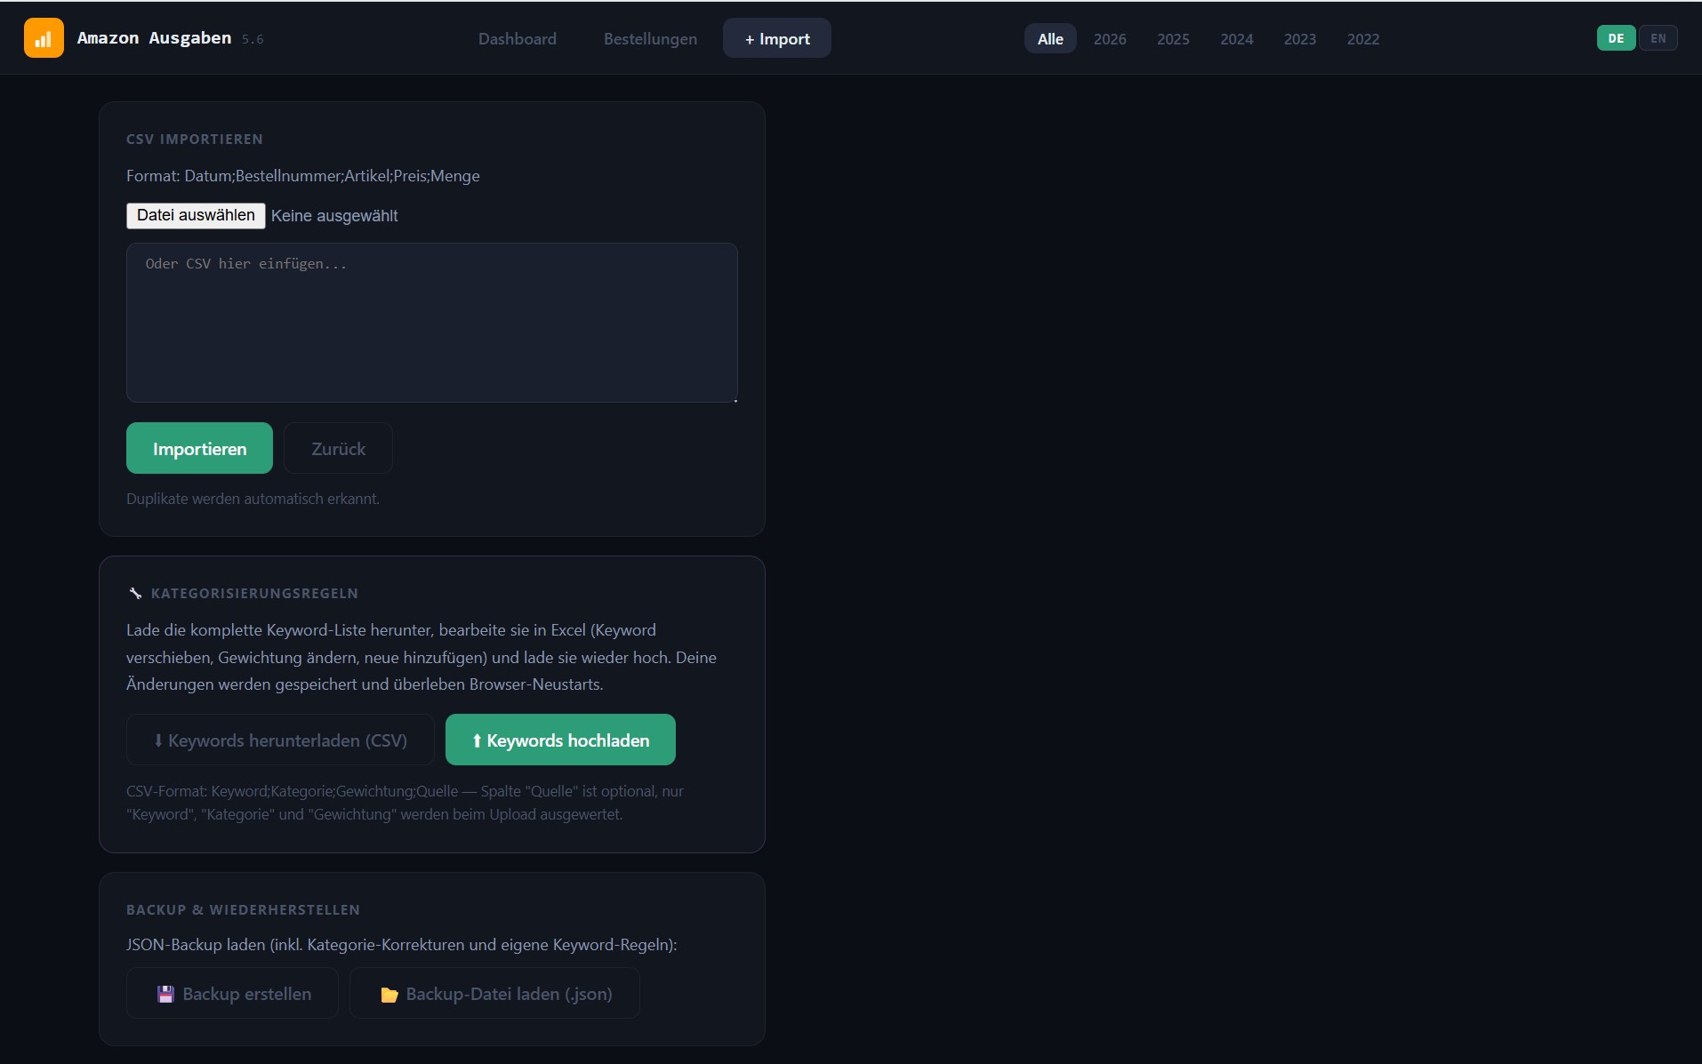
Task: Filter orders to year 2025
Action: tap(1173, 38)
